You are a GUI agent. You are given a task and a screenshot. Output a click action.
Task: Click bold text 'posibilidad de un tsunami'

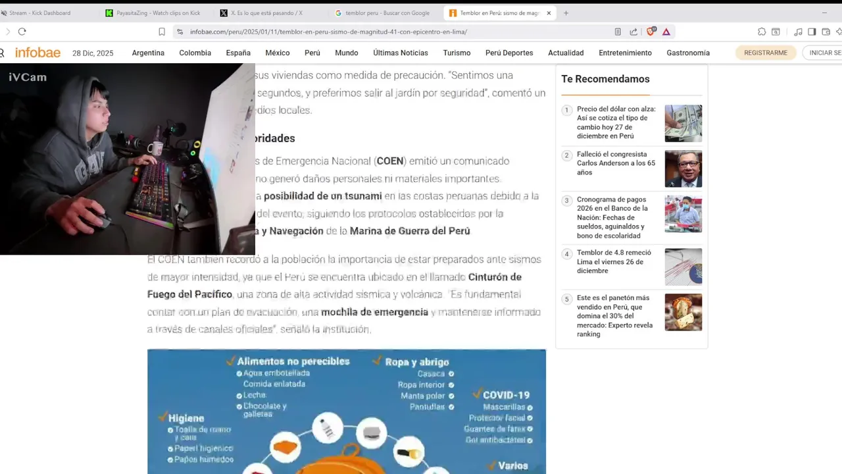322,196
